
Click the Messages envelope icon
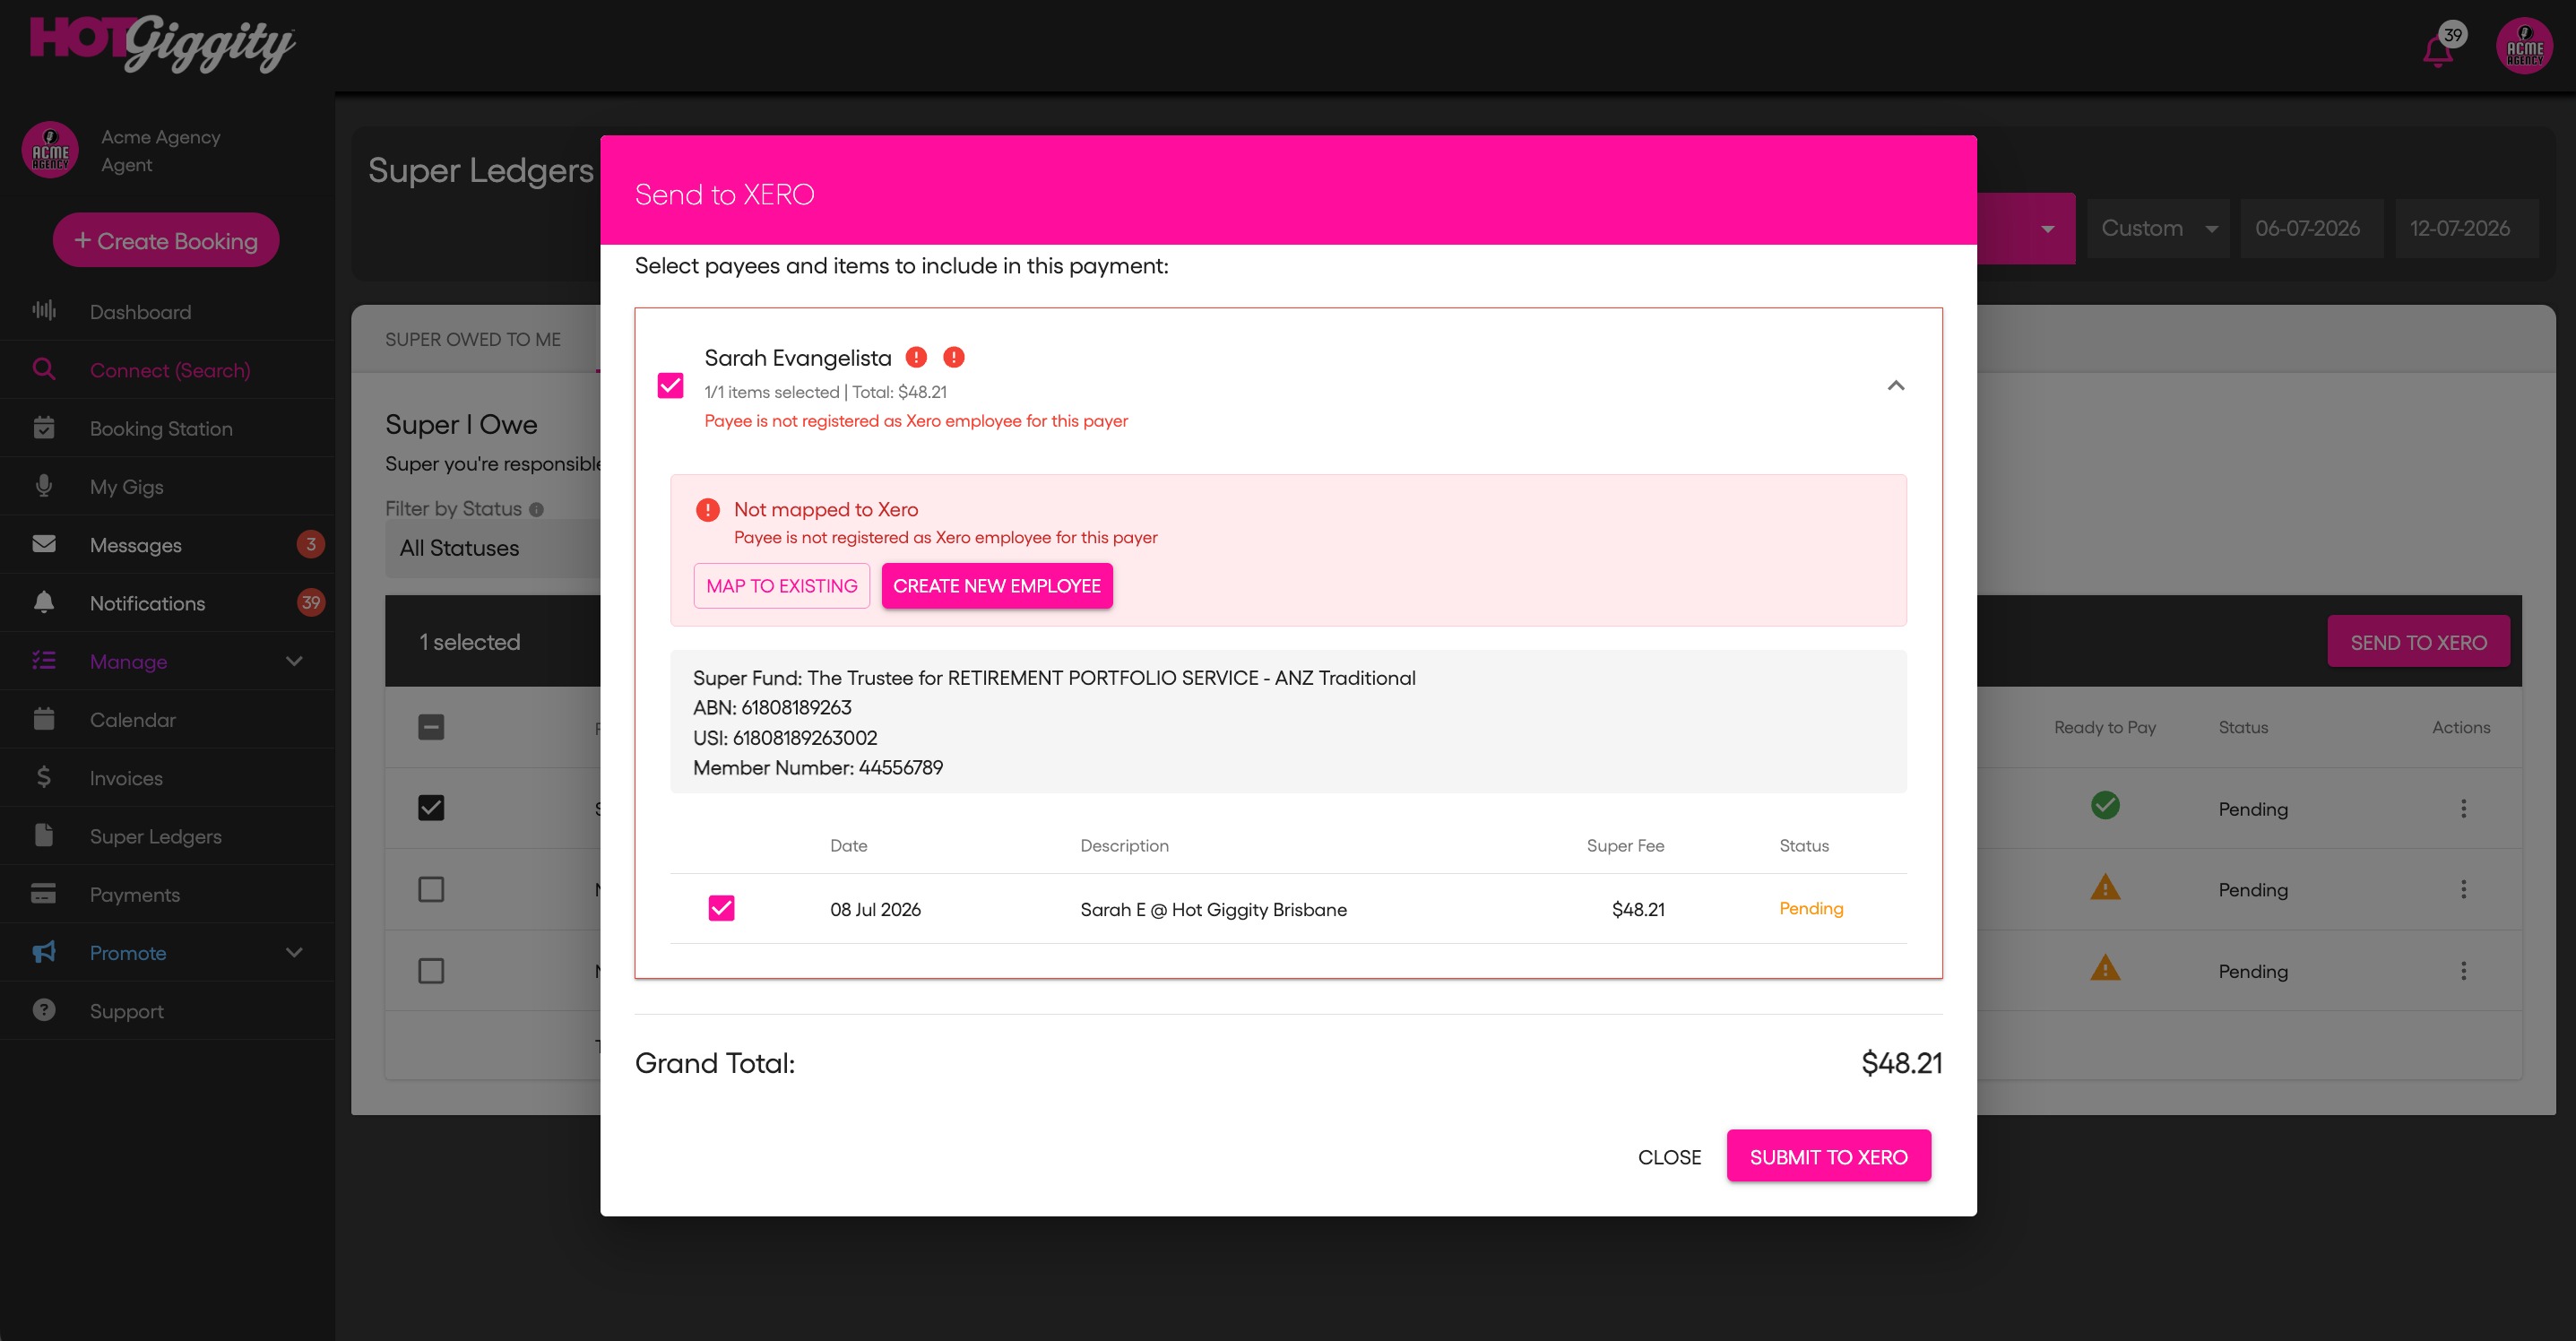44,544
